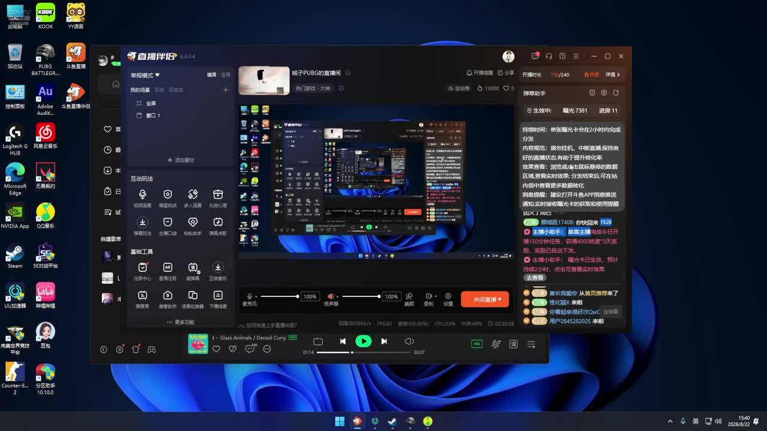This screenshot has height=431, width=767.
Task: Open the AD advertising task tool
Action: [168, 271]
